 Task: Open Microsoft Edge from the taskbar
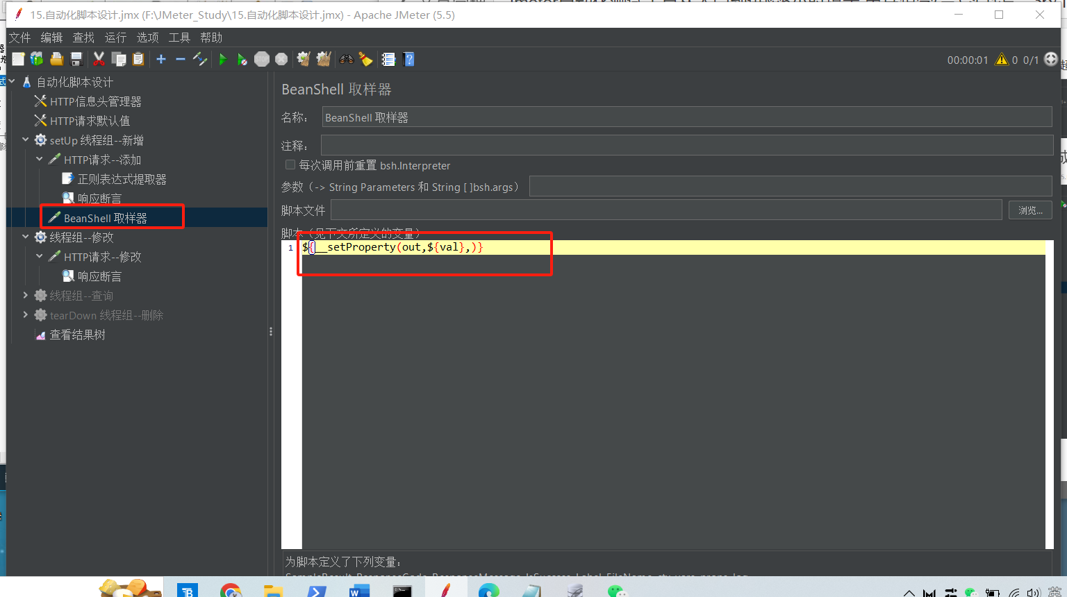(489, 591)
